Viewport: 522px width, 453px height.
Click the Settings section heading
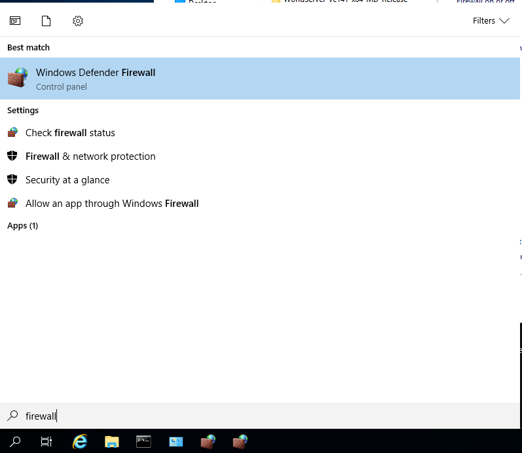23,111
